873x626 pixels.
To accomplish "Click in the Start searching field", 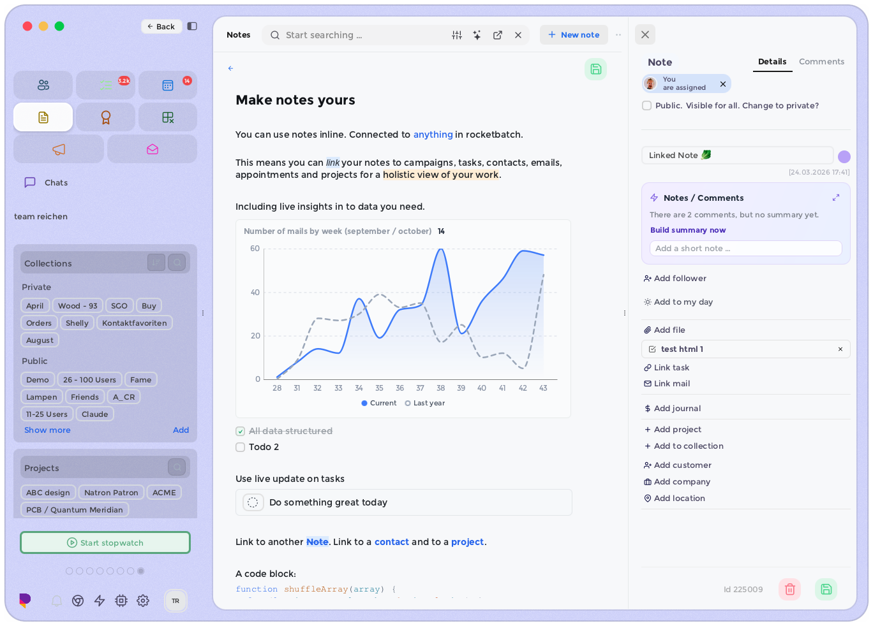I will click(364, 35).
